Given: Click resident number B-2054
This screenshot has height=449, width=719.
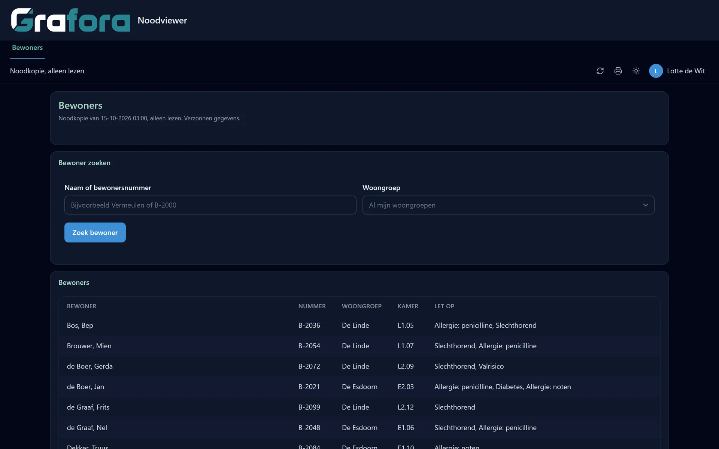Looking at the screenshot, I should coord(309,346).
